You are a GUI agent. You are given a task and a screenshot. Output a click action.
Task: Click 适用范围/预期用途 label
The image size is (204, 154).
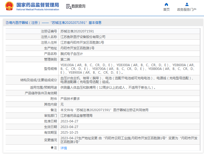click(44, 88)
